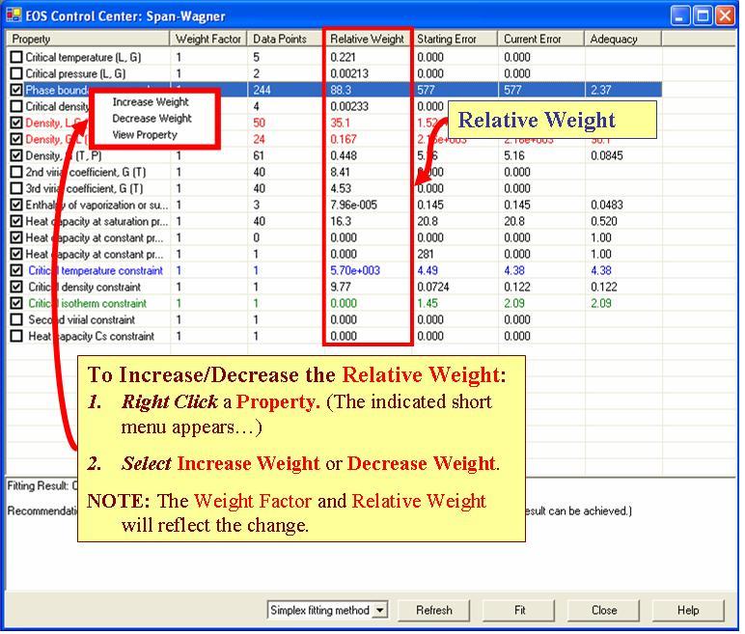Image resolution: width=745 pixels, height=634 pixels.
Task: Minimize the EOS Control Center window
Action: pos(681,14)
